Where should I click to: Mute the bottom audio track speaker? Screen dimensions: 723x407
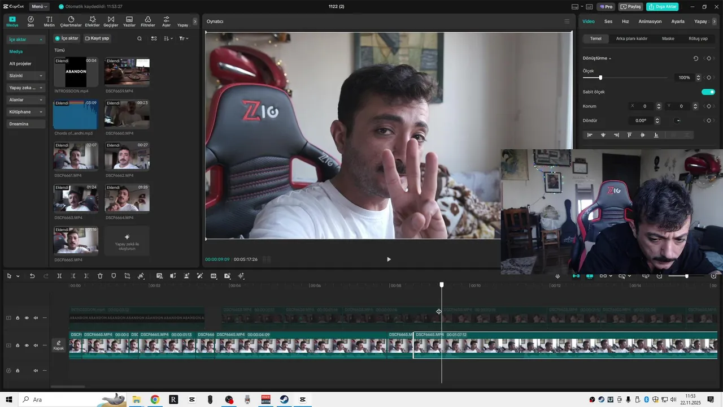(x=36, y=371)
